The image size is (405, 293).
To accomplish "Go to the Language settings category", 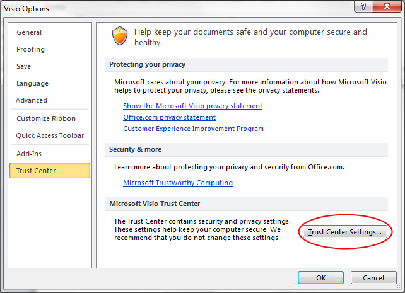I will coord(32,83).
